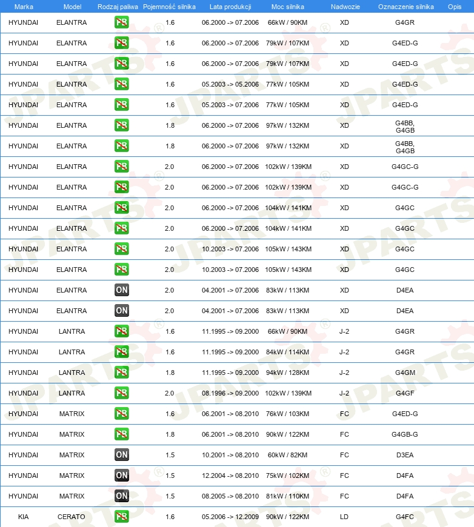
Task: Click the petrol icon in the KIA CERATO row
Action: click(x=121, y=517)
